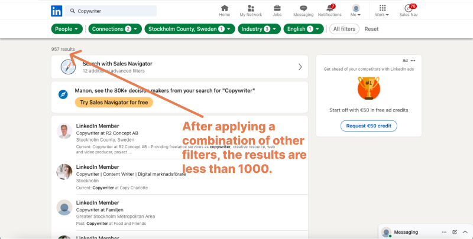Click the Messaging overlay profile avatar

[x=386, y=232]
